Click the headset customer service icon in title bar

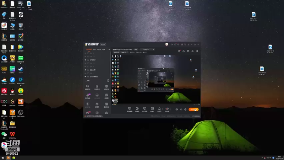pyautogui.click(x=171, y=44)
